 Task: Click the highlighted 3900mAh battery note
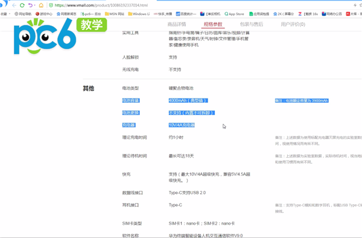coord(302,100)
